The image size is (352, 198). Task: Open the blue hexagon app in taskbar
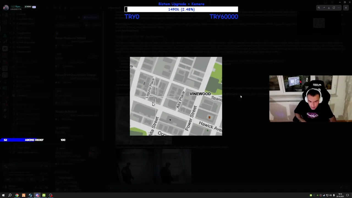[30, 195]
